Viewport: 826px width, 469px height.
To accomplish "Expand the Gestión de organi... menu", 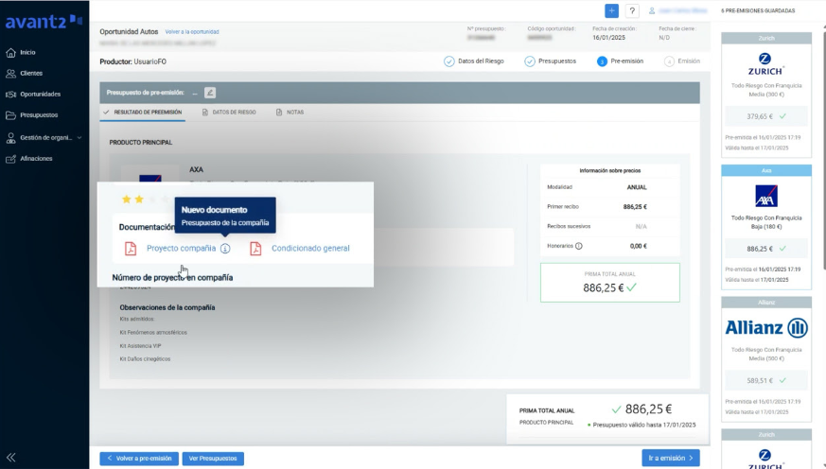I will [44, 138].
